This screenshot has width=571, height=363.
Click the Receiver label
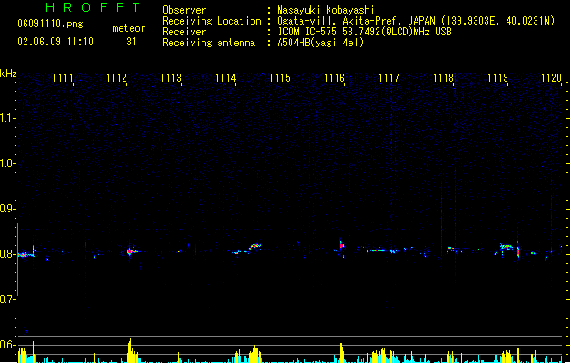(x=184, y=32)
